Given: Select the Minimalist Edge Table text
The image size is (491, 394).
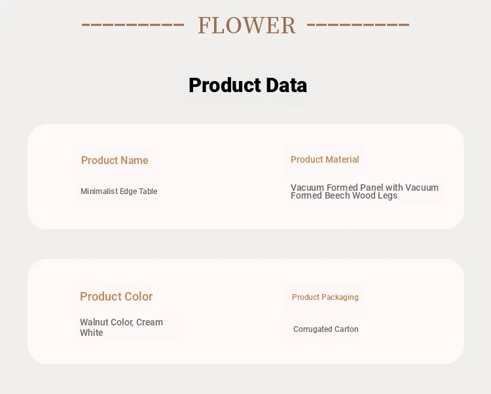Looking at the screenshot, I should (x=118, y=191).
